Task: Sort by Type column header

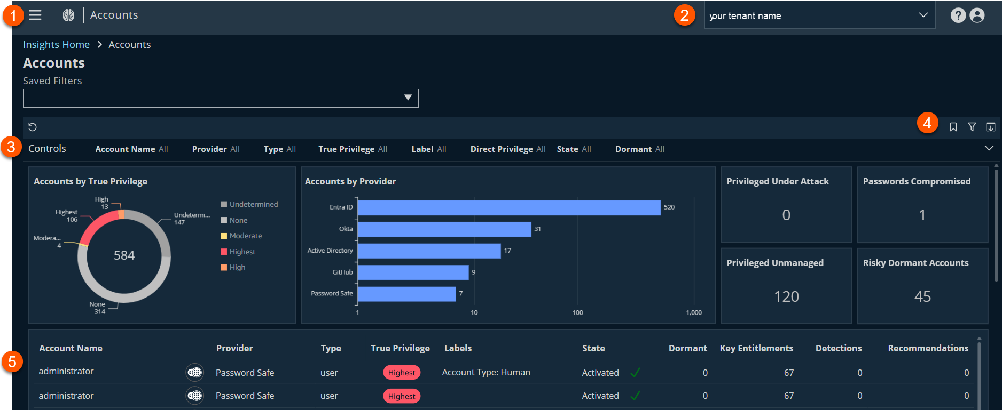Action: (331, 348)
